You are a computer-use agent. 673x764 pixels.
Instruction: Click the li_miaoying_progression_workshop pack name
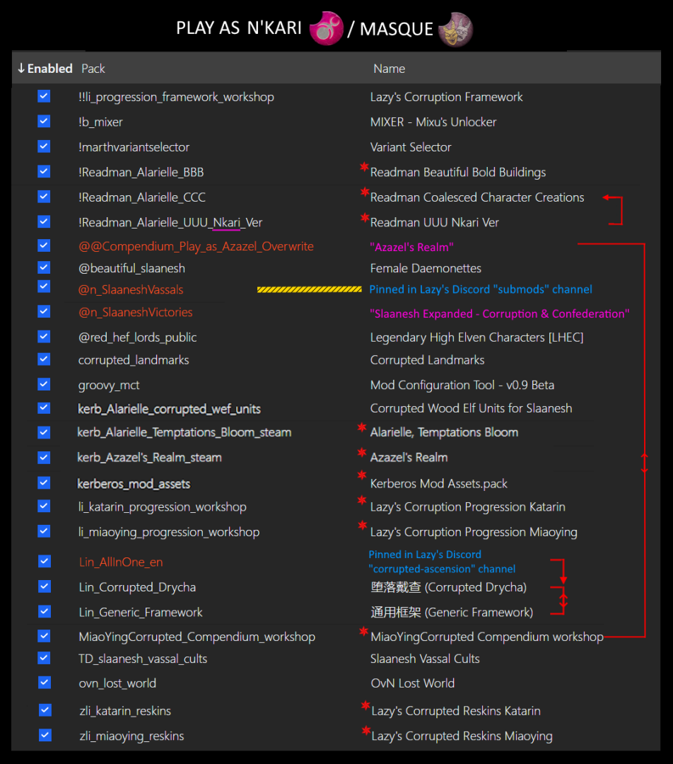click(169, 532)
